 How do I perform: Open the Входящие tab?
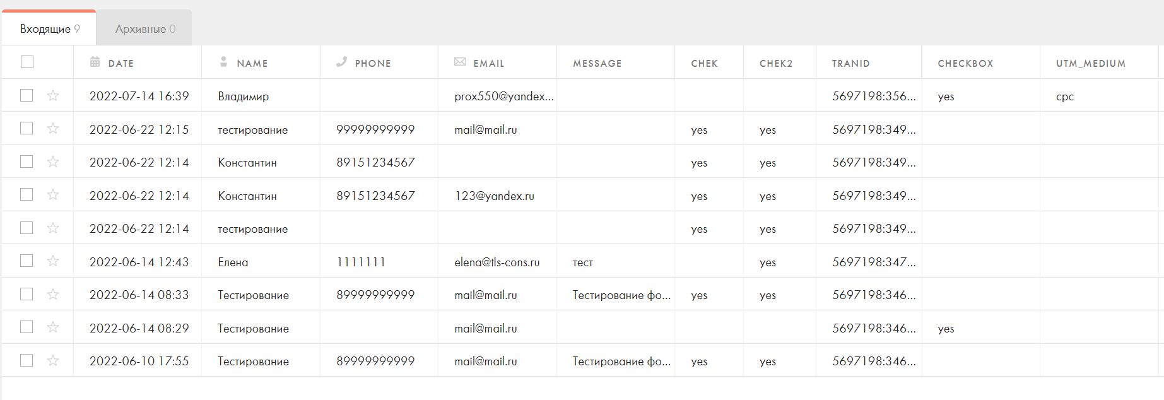coord(49,29)
